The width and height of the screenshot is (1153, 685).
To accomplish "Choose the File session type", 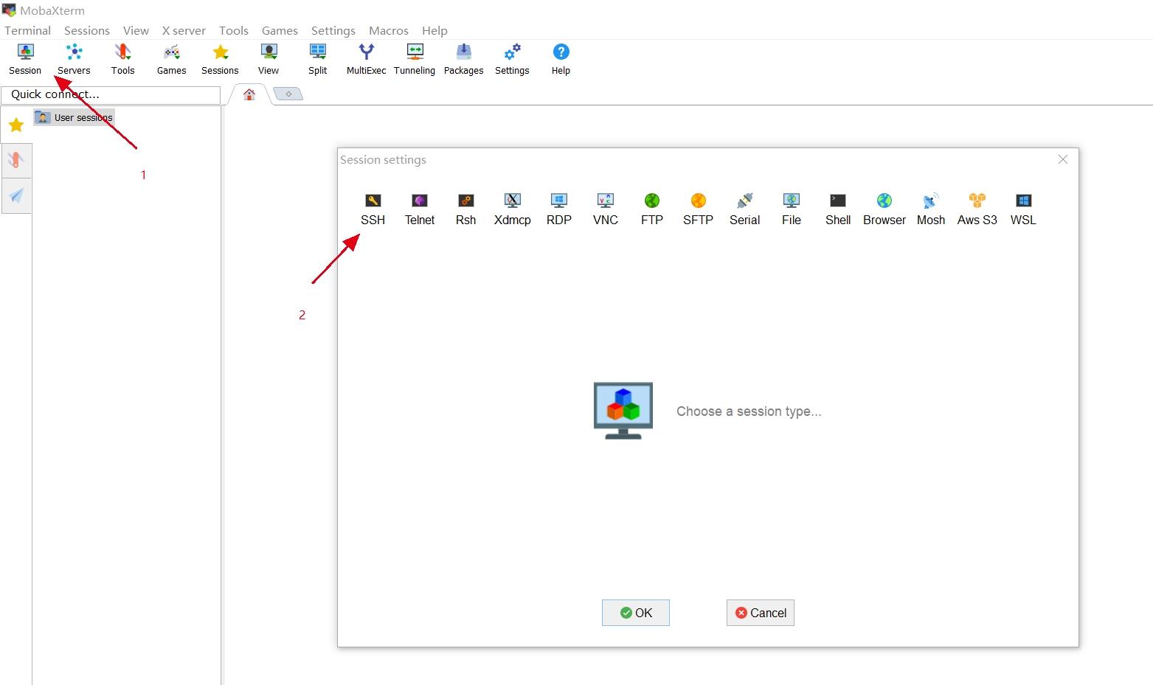I will (791, 209).
